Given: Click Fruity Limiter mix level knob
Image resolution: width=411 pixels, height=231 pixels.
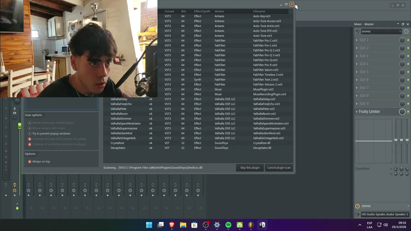Looking at the screenshot, I should (x=402, y=111).
